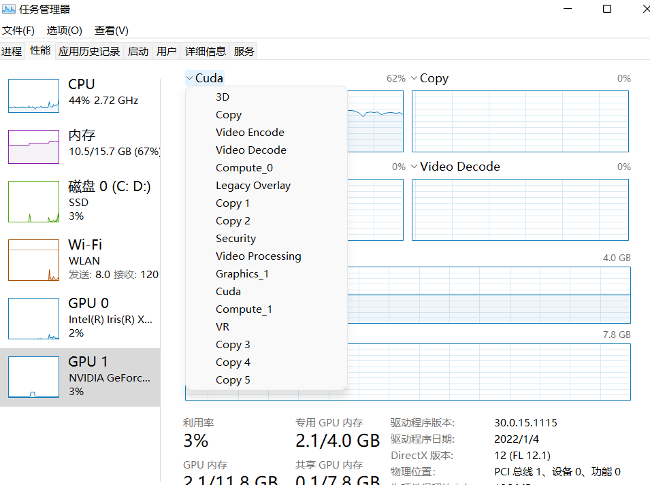The height and width of the screenshot is (491, 650).
Task: Switch to the GPU 0 Intel panel
Action: point(82,317)
